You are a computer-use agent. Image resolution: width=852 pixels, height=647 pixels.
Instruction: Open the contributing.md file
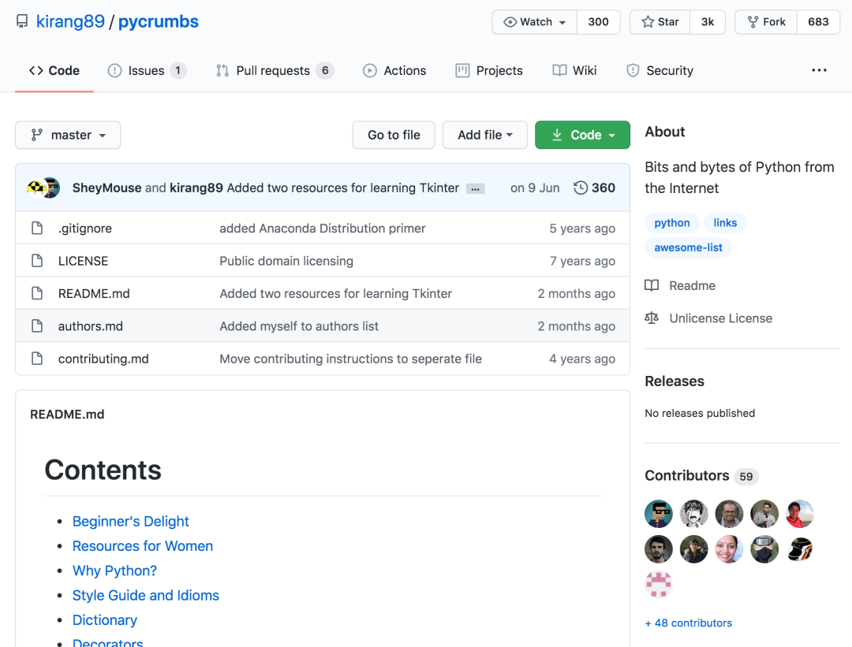pyautogui.click(x=103, y=359)
